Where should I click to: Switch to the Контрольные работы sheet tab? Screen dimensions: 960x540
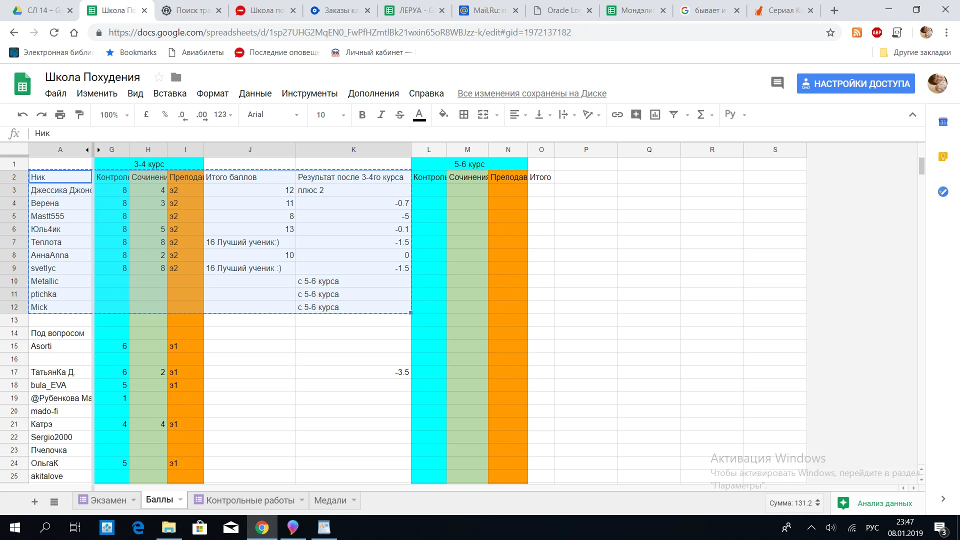tap(250, 500)
